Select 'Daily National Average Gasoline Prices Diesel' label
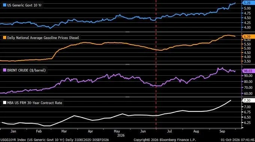255x142 pixels. 43,38
